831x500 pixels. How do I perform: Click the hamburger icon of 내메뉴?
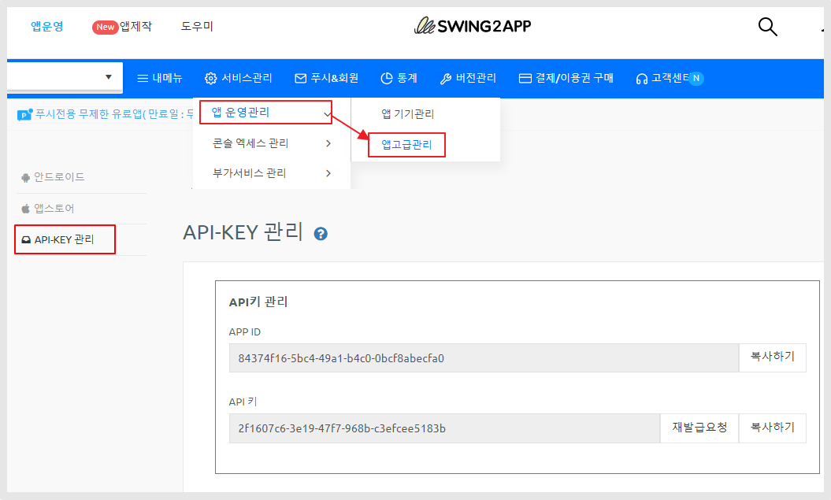(143, 79)
